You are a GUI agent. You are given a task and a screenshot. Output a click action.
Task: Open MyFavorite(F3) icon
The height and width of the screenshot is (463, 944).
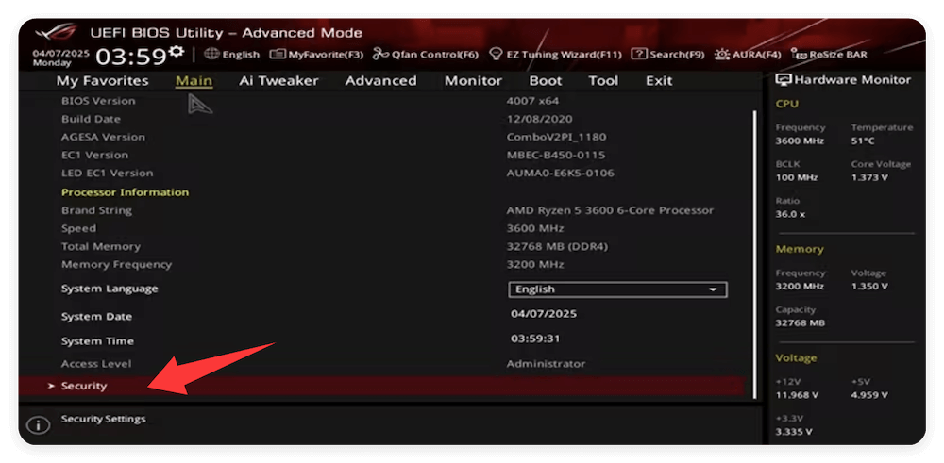tap(277, 54)
